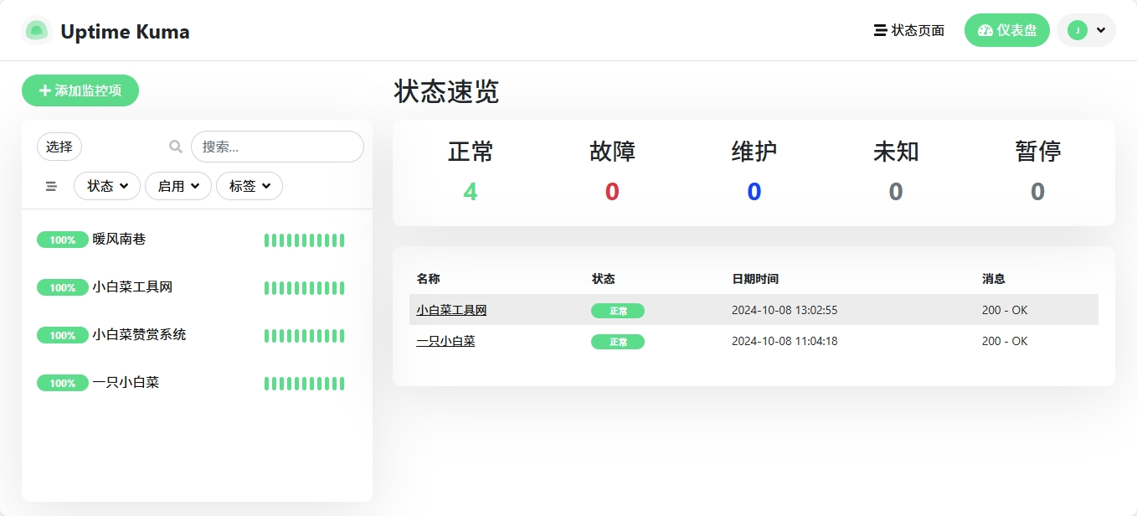
Task: Click the 100% uptime badge for 暖风南巷
Action: pos(63,240)
